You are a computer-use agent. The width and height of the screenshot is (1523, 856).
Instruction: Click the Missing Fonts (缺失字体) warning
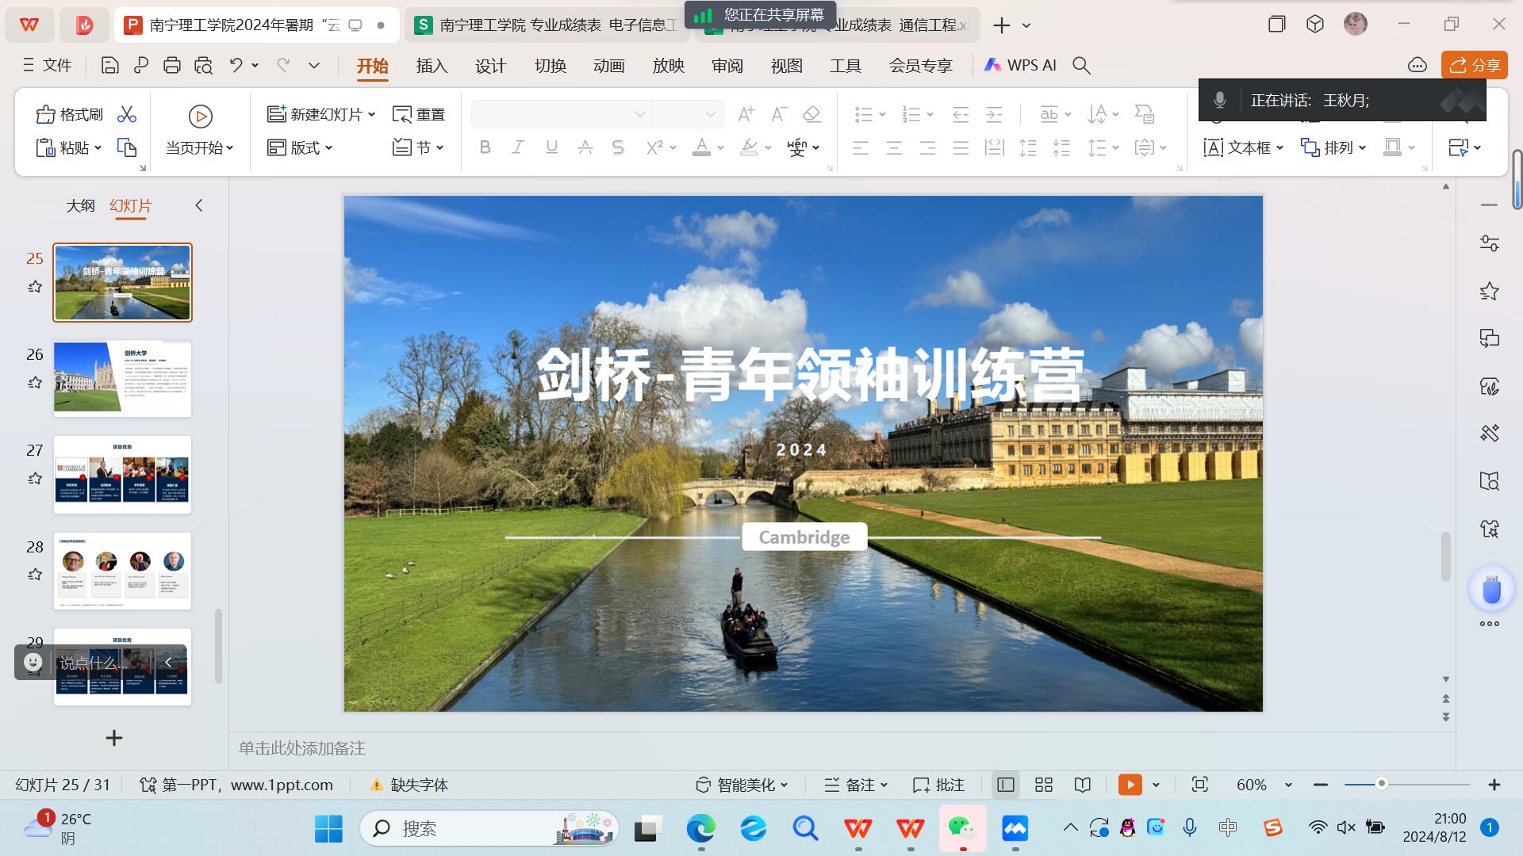point(409,785)
